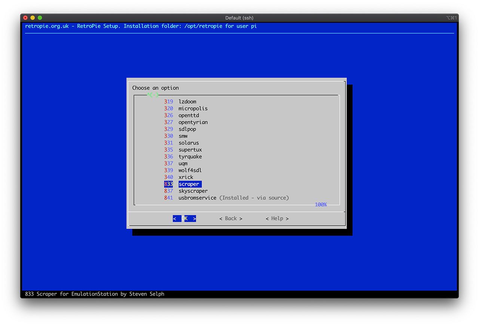
Task: Select sdlpop menu item
Action: point(187,129)
